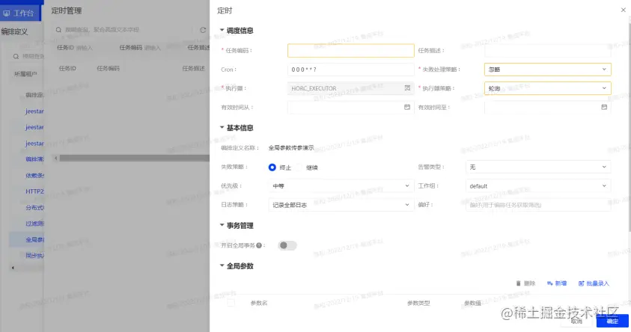Click 参数名 column header
The width and height of the screenshot is (631, 332).
[259, 303]
